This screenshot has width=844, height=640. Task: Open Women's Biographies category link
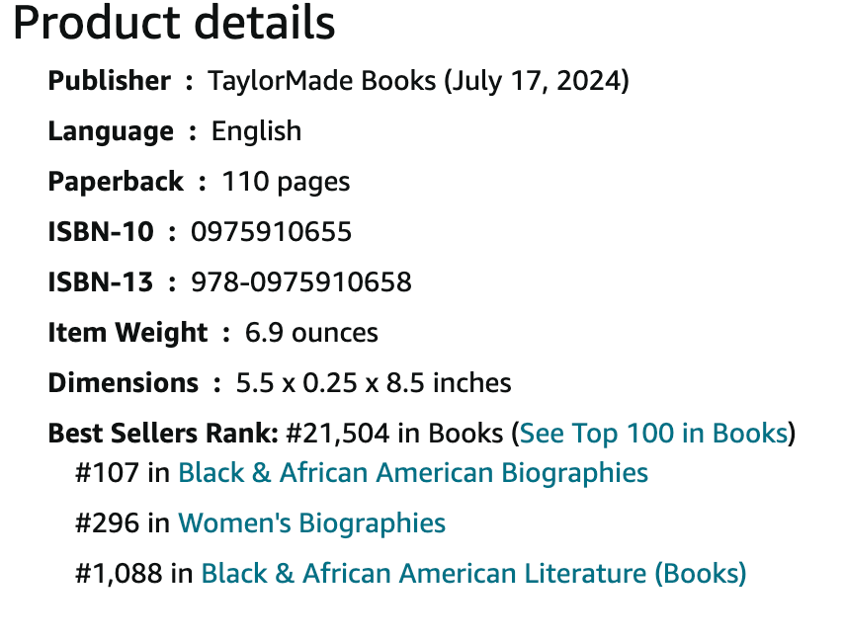[x=311, y=523]
